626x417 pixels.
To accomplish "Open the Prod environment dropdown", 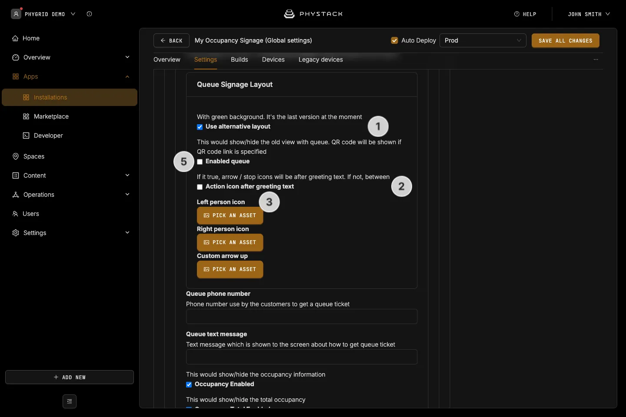I will pyautogui.click(x=483, y=40).
